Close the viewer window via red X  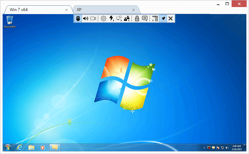(x=239, y=4)
